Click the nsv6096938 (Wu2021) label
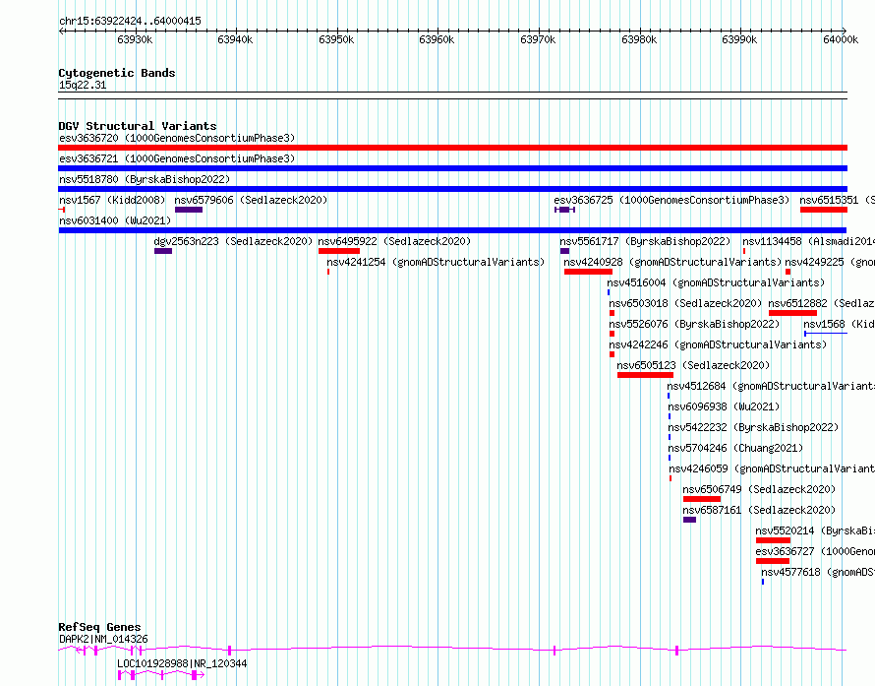Image resolution: width=875 pixels, height=686 pixels. coord(724,406)
